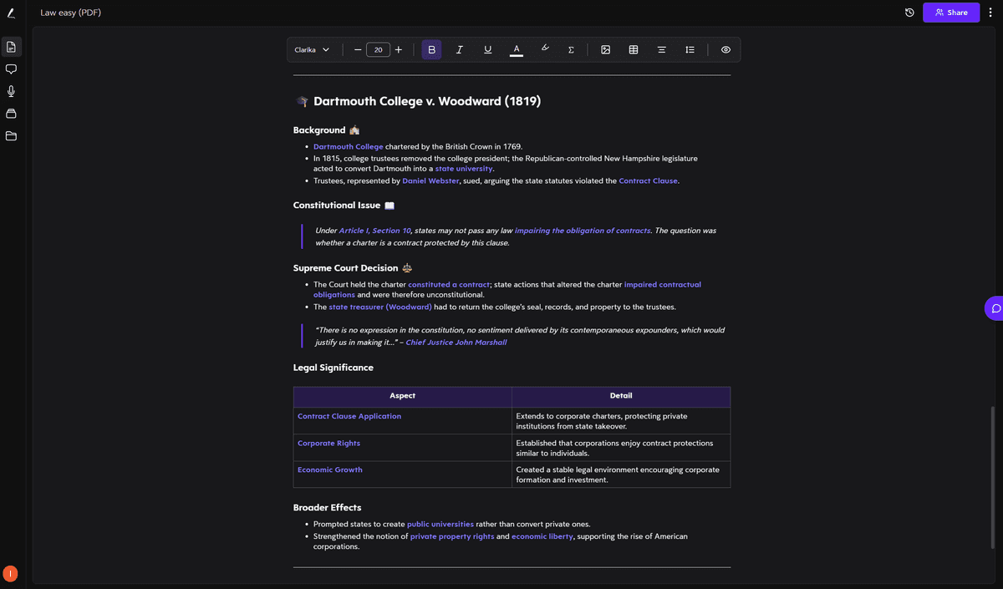Click impairing the obligation of contracts phrase
Image resolution: width=1003 pixels, height=589 pixels.
point(583,231)
